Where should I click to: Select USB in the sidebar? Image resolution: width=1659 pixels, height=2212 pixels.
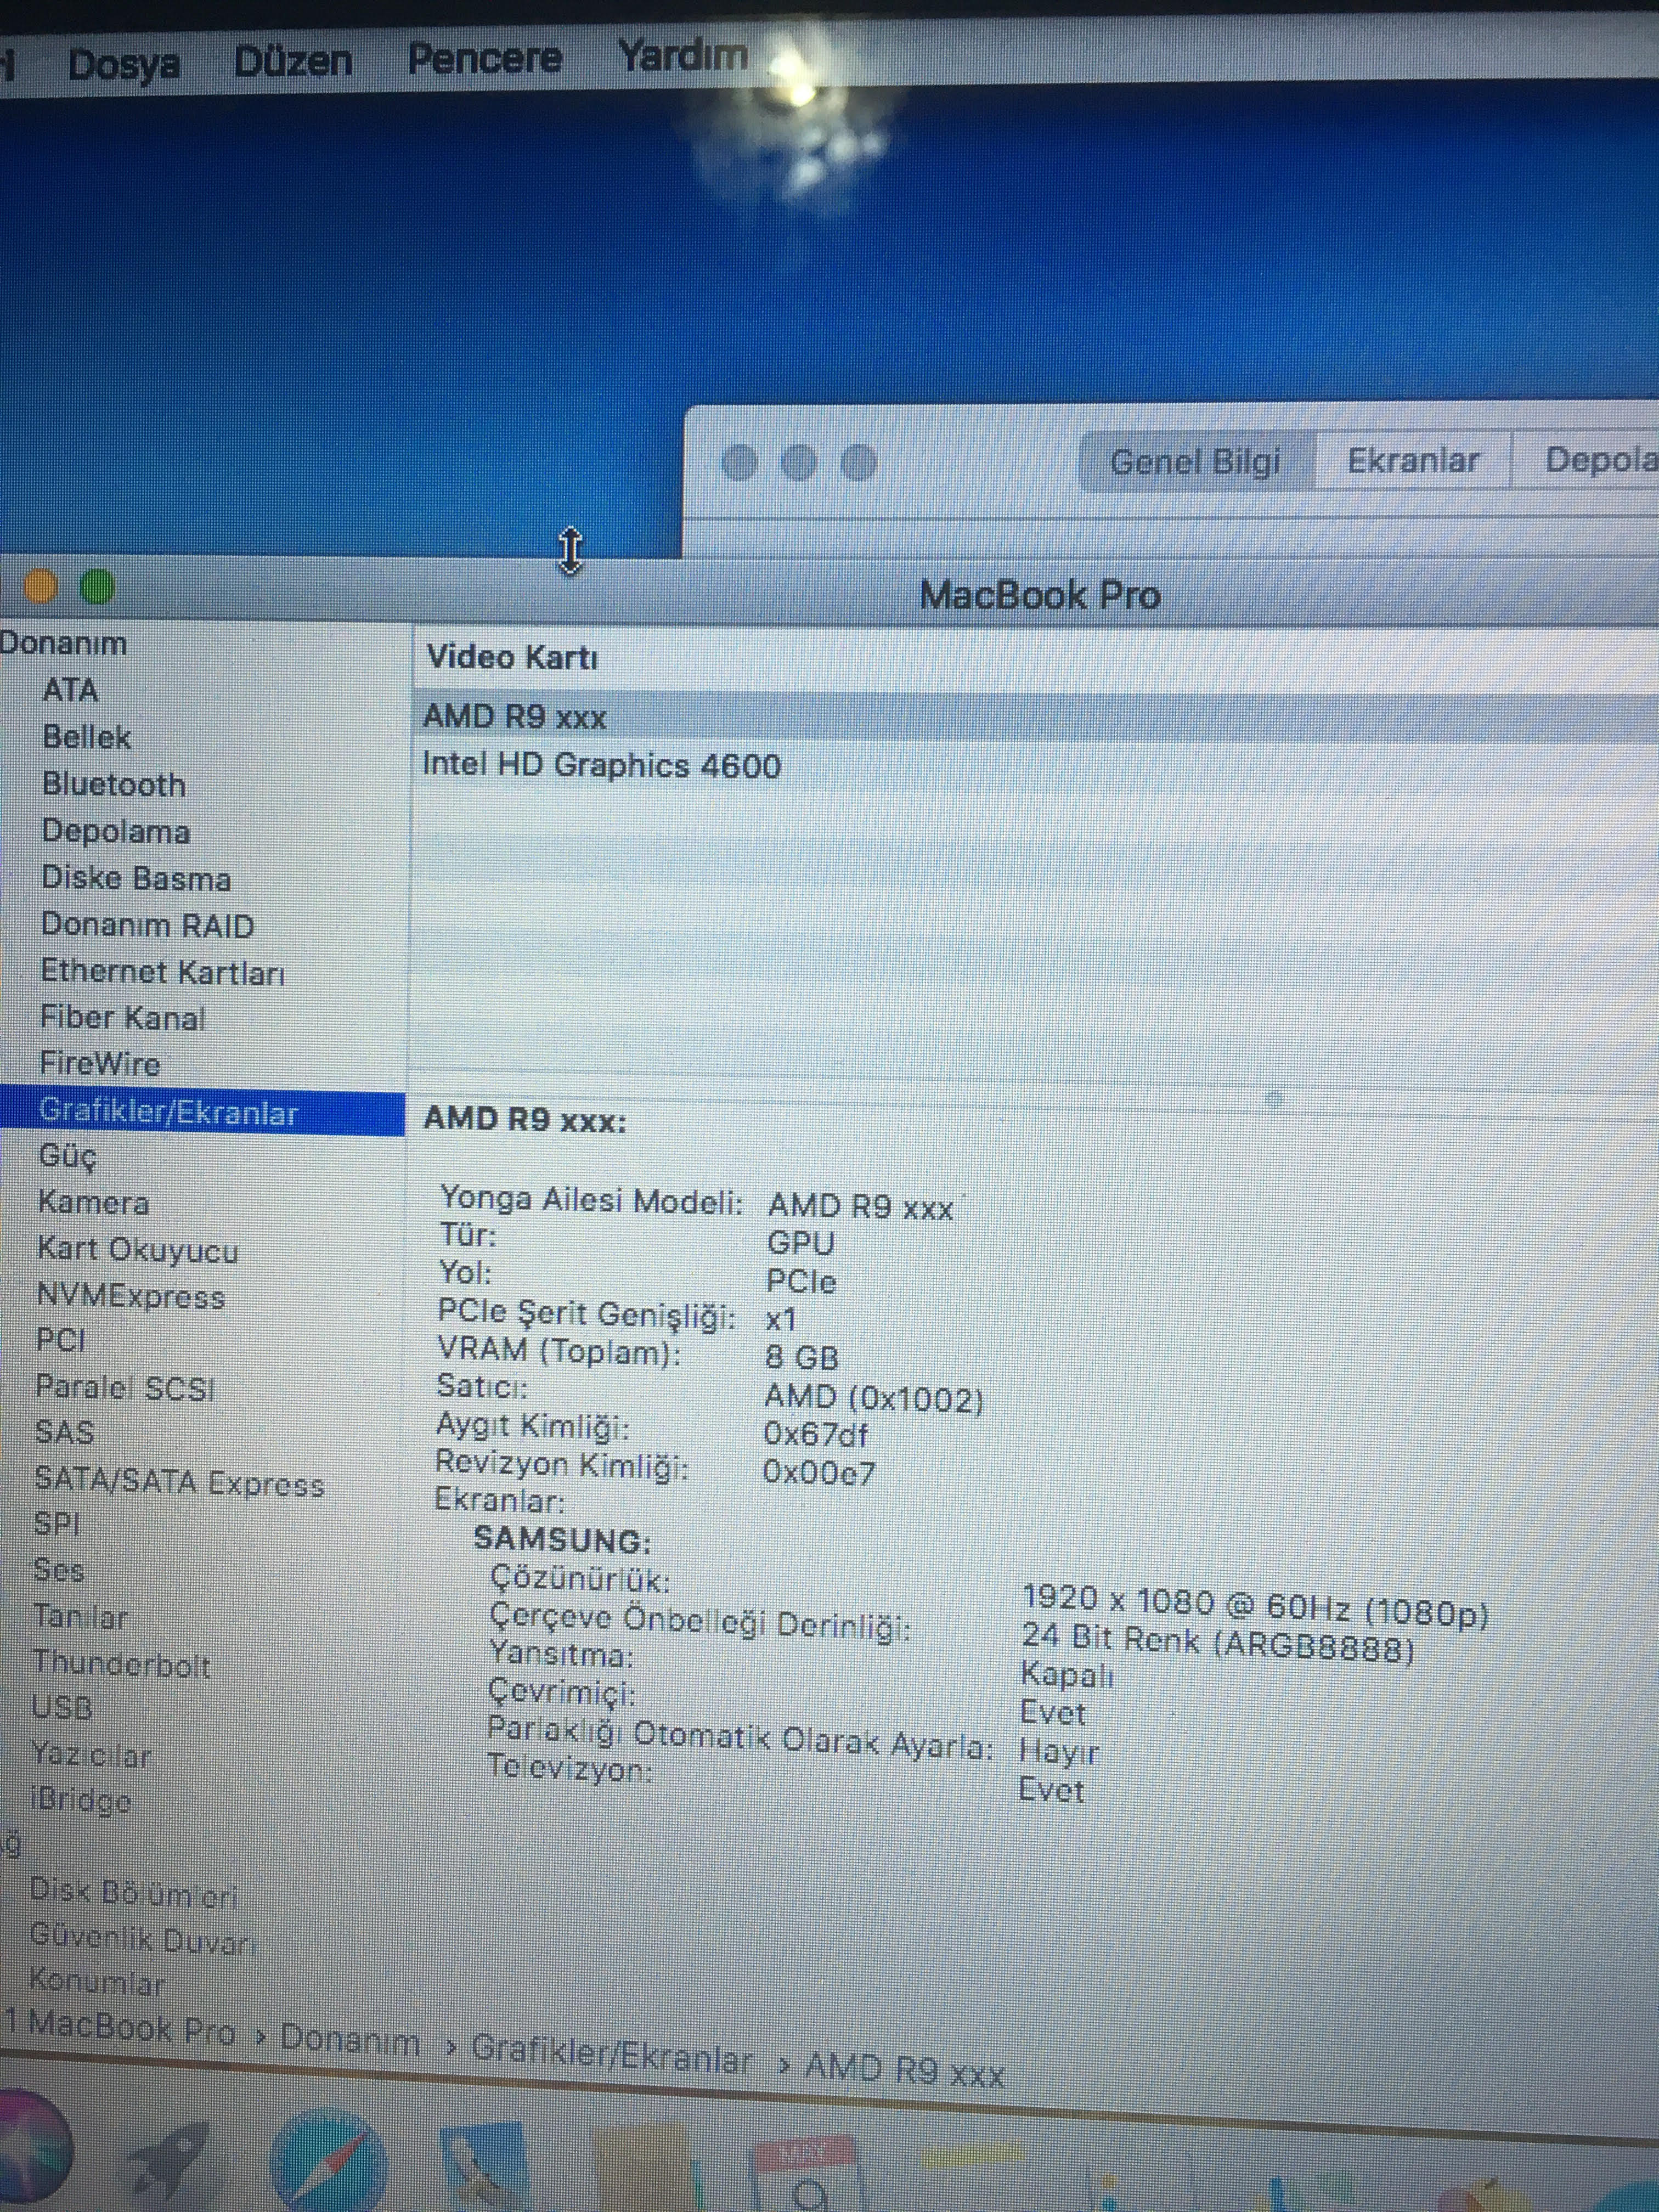(61, 1707)
